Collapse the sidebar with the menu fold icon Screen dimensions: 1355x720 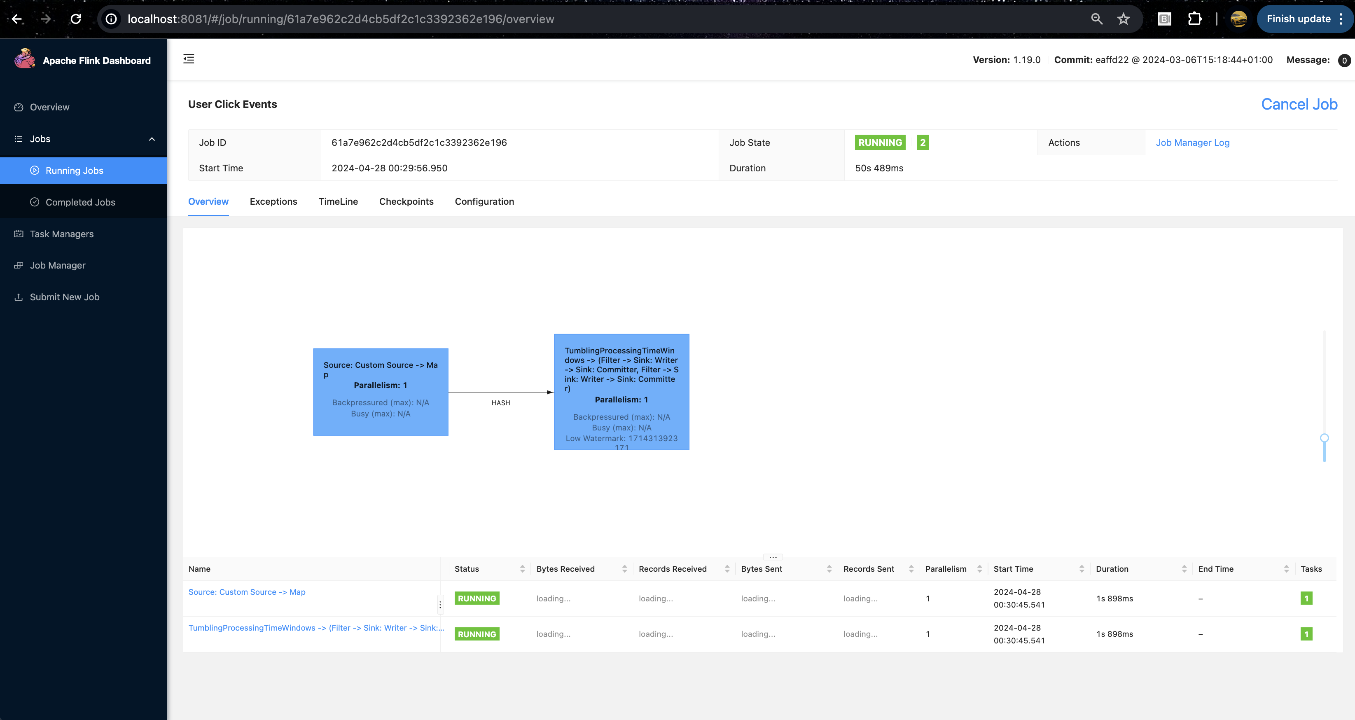(x=188, y=59)
